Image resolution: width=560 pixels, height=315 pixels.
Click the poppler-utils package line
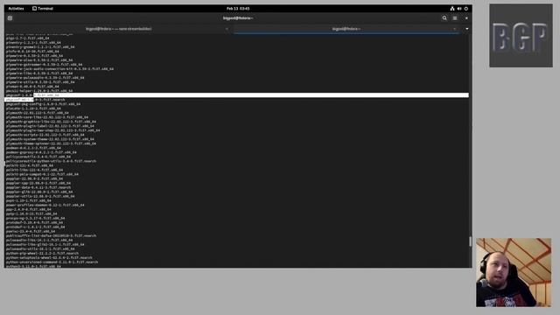point(40,196)
